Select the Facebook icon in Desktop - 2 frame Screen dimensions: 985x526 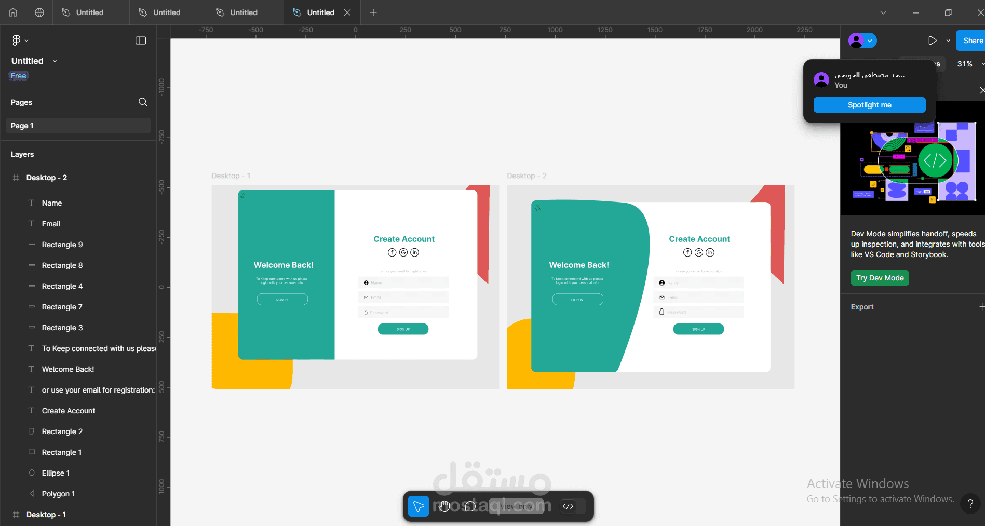point(687,252)
